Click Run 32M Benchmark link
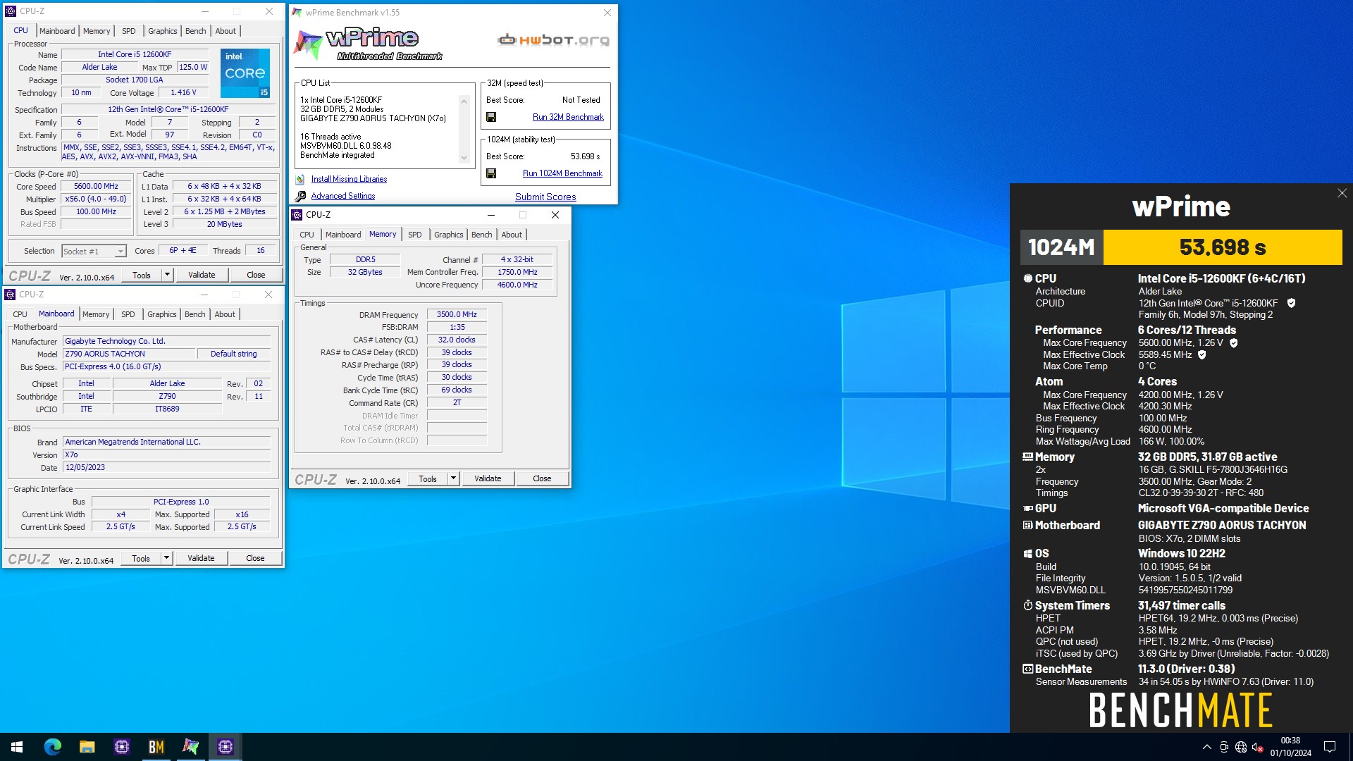This screenshot has width=1353, height=761. (x=568, y=117)
